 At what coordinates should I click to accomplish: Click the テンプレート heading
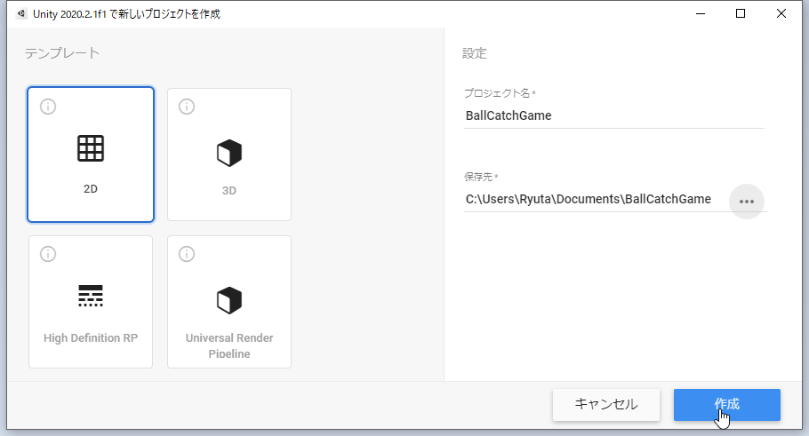[62, 53]
